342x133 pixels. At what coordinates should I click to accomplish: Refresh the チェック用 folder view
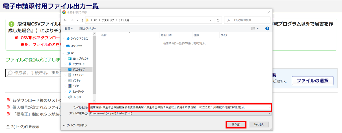(x=218, y=20)
